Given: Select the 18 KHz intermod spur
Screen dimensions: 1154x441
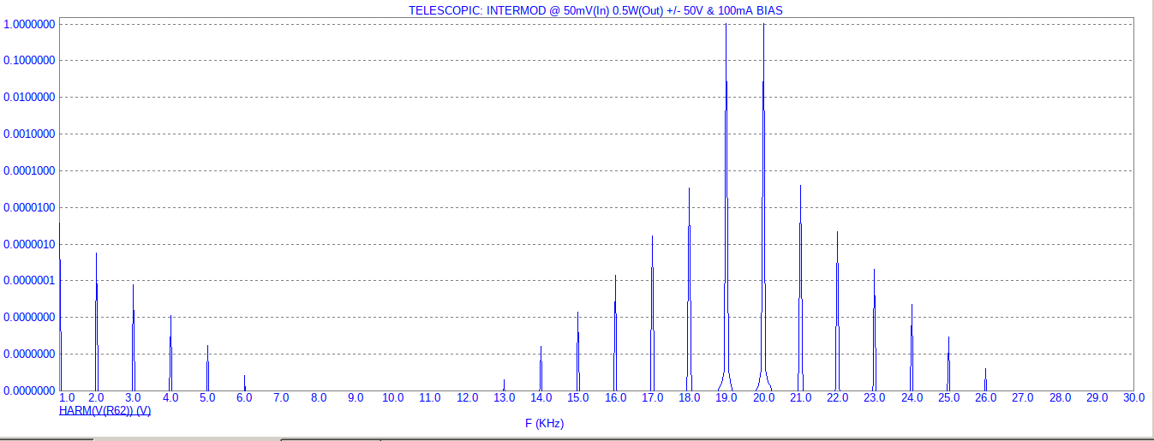Looking at the screenshot, I should coord(689,289).
